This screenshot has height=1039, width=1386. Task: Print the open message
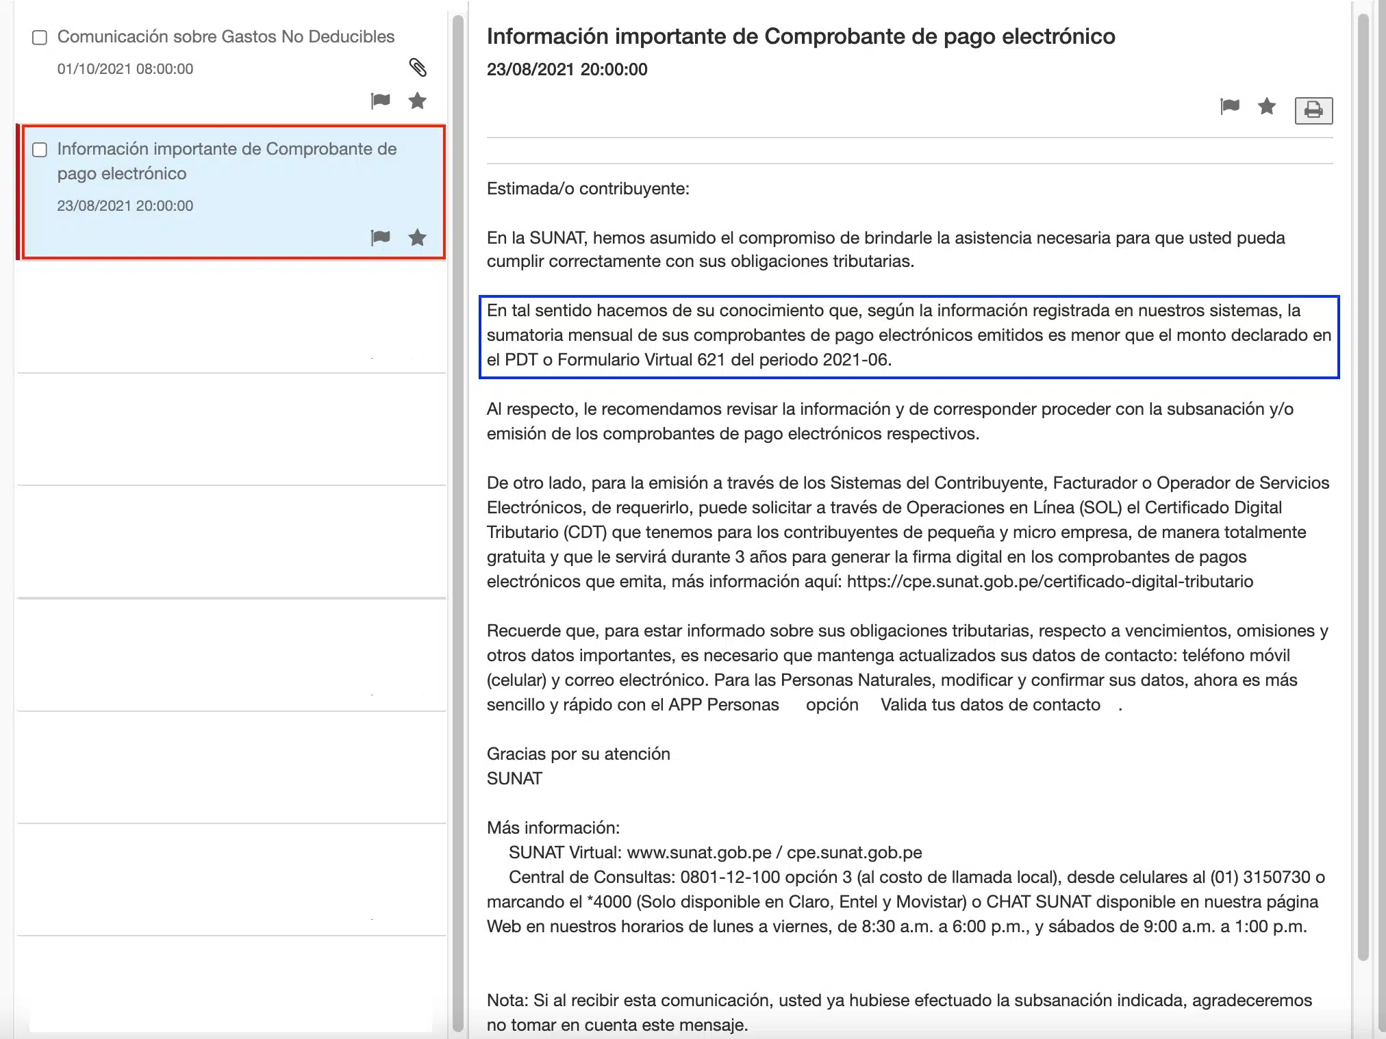tap(1313, 110)
